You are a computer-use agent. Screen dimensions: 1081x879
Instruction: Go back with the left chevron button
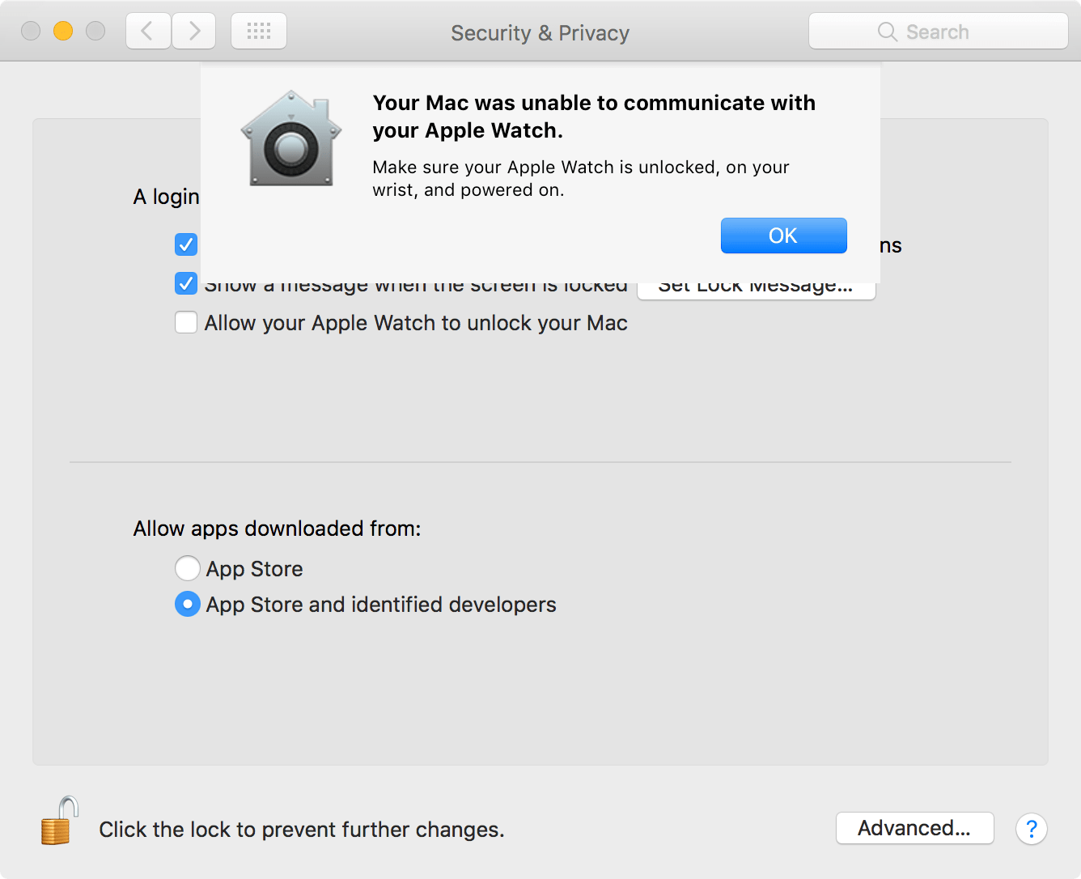pyautogui.click(x=148, y=32)
